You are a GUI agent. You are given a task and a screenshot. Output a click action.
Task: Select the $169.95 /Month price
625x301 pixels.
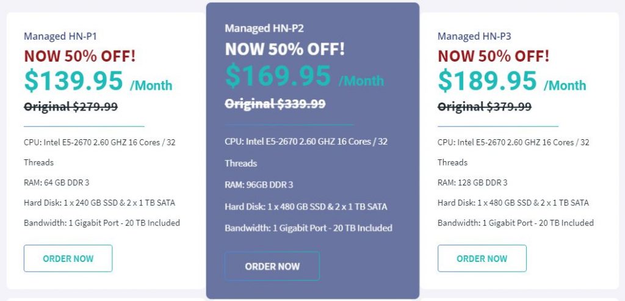[x=304, y=76]
